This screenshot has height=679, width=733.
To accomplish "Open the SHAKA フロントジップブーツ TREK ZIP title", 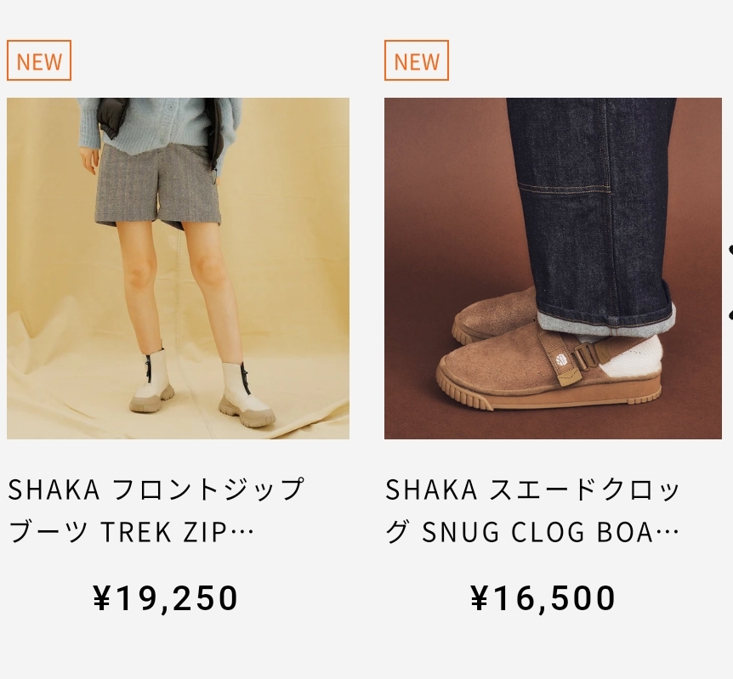I will (x=156, y=510).
